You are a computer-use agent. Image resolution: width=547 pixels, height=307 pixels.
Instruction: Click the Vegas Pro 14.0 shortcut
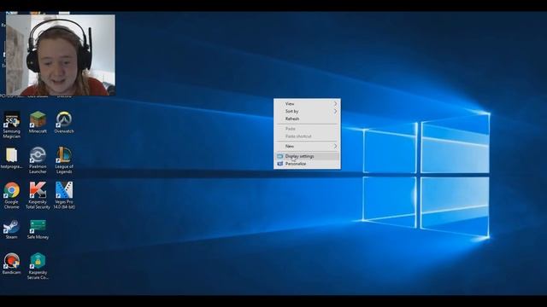pyautogui.click(x=64, y=195)
